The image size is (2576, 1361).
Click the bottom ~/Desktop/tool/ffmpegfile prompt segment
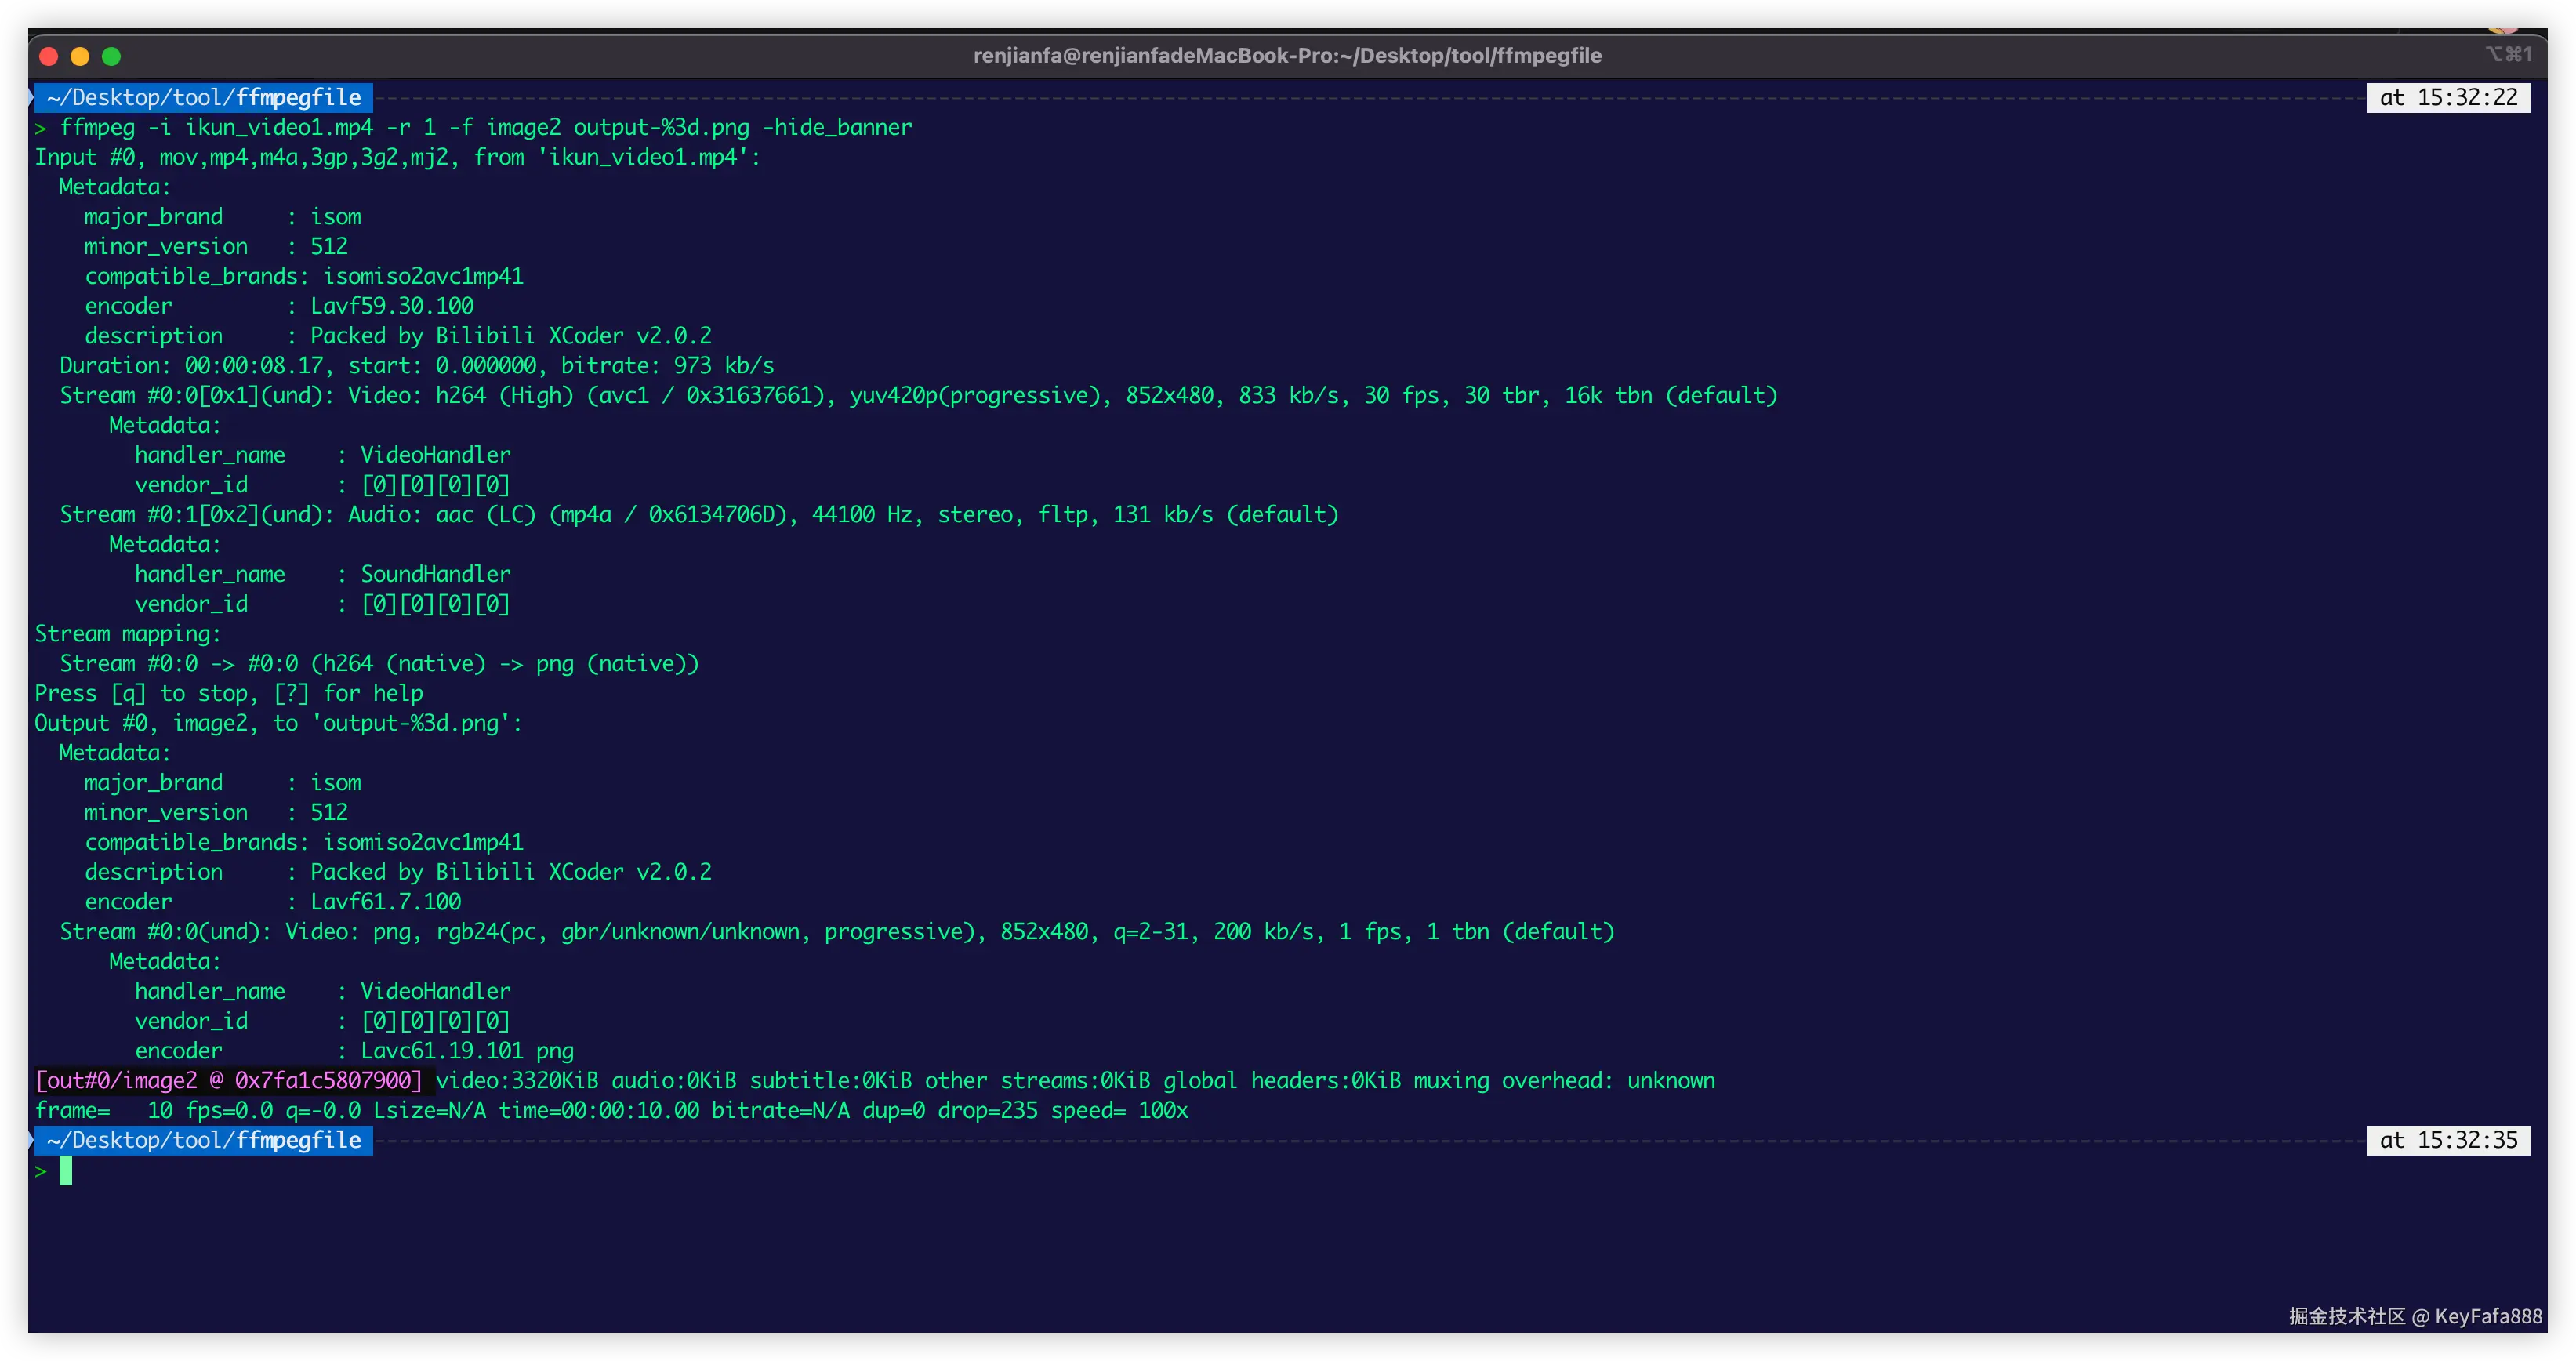coord(203,1141)
